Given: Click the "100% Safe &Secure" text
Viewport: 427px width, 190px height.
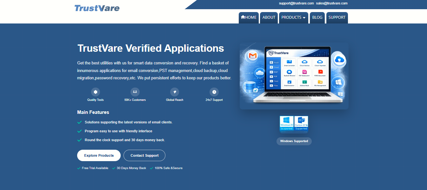Looking at the screenshot, I should click(x=169, y=168).
